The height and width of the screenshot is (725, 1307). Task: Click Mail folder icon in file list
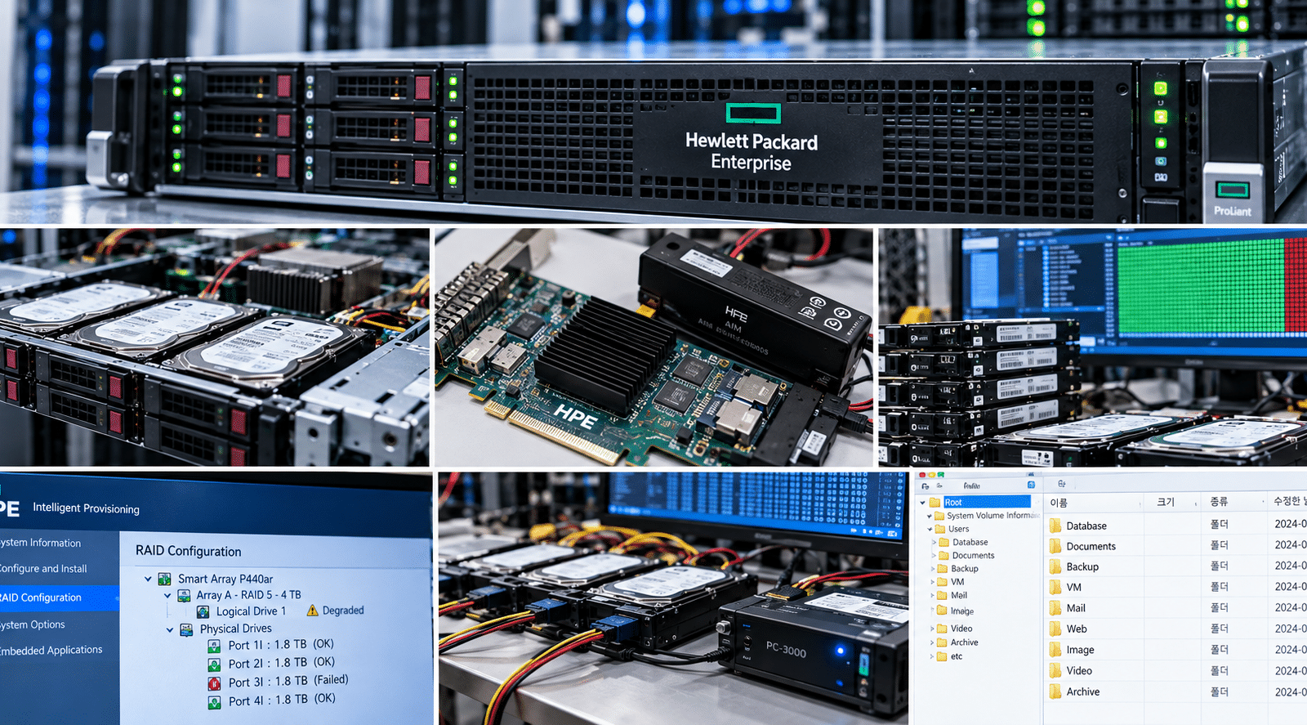tap(1055, 608)
